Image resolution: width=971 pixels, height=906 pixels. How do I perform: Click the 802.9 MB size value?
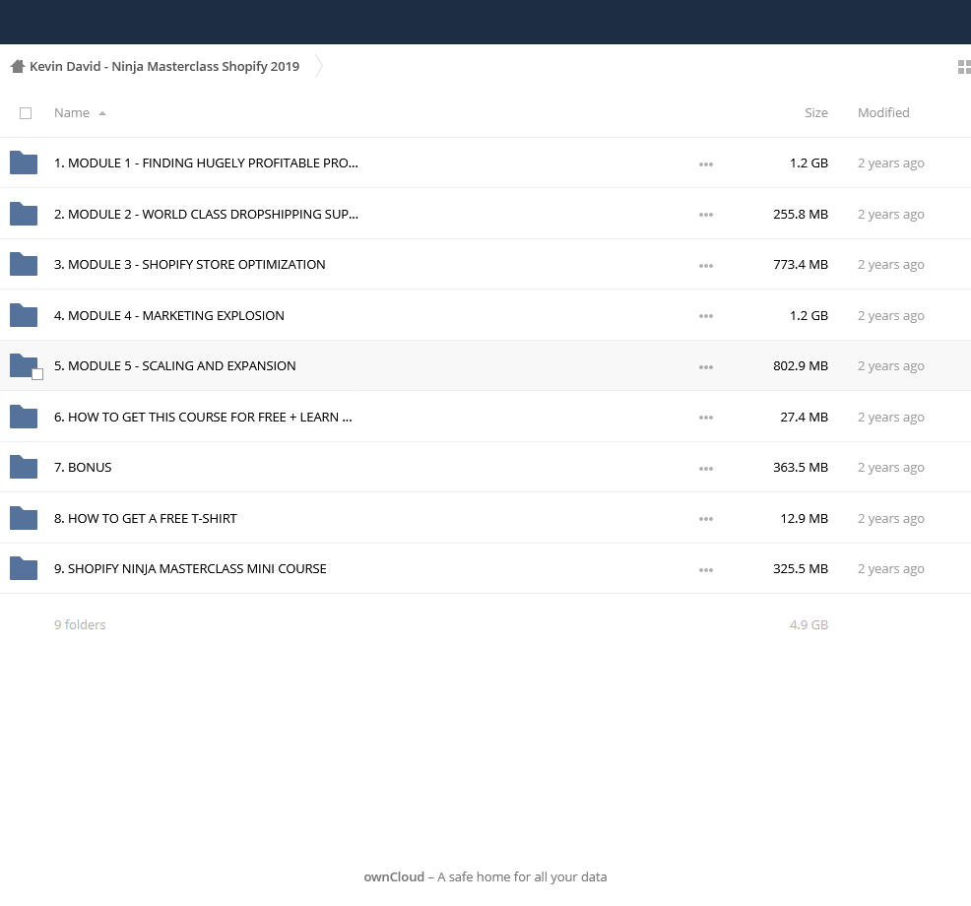(800, 366)
